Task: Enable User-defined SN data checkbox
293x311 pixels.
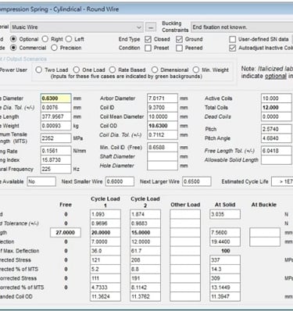Action: tap(232, 39)
